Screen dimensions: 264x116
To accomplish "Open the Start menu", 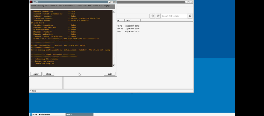I will [x=33, y=114].
